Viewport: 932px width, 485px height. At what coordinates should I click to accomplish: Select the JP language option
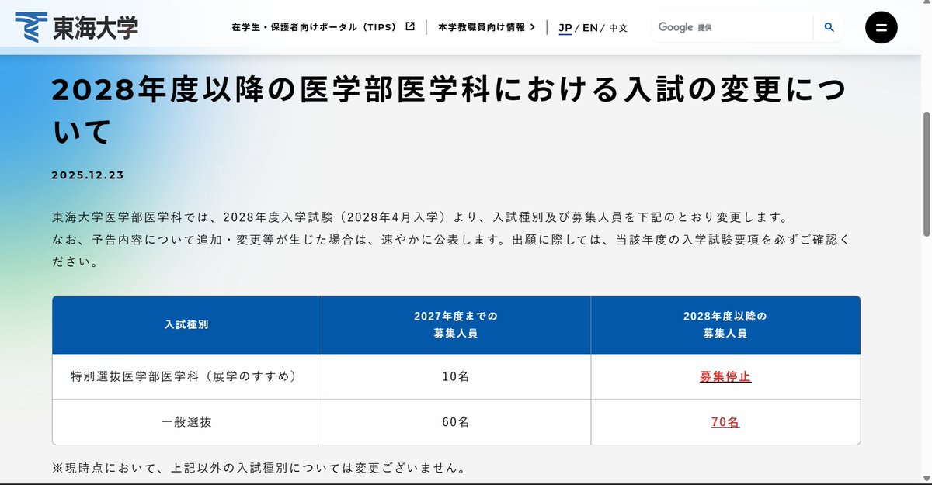click(x=565, y=27)
